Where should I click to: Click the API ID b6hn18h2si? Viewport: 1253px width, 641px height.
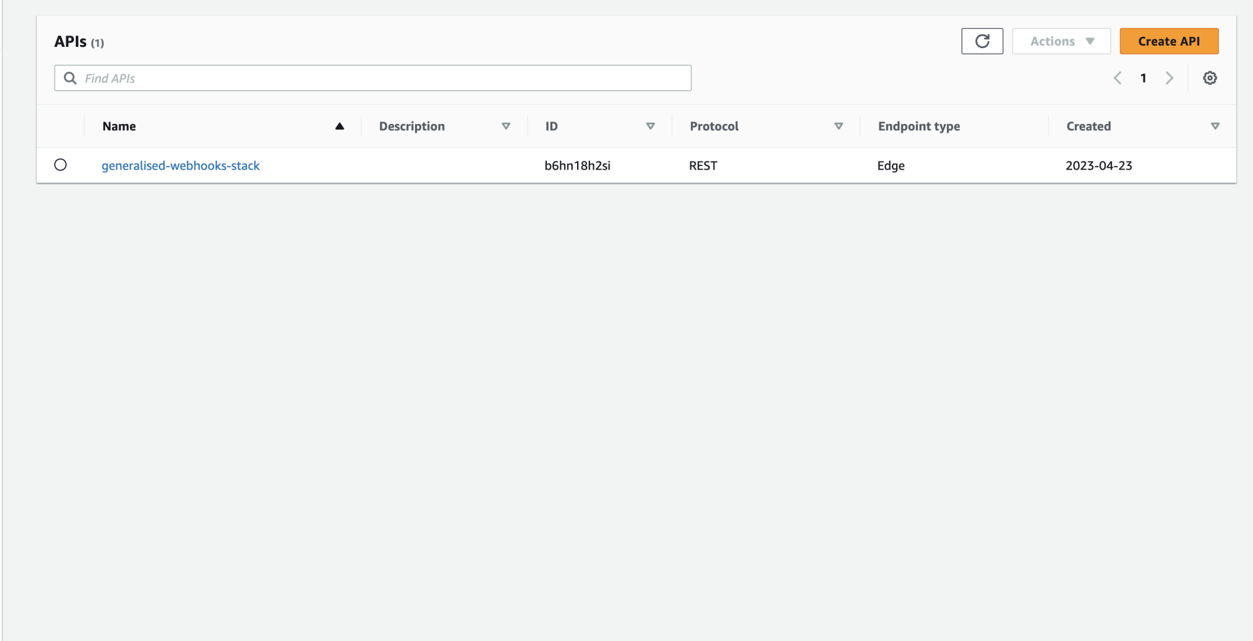coord(577,166)
